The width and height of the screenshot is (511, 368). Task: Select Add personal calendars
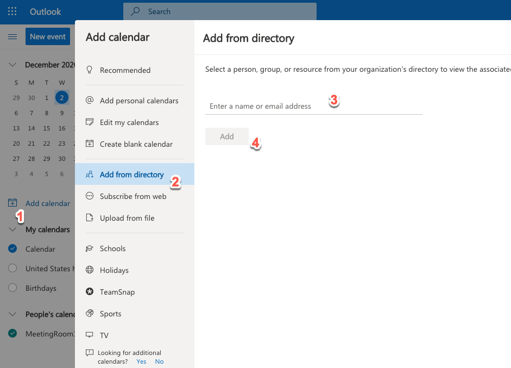pyautogui.click(x=135, y=101)
